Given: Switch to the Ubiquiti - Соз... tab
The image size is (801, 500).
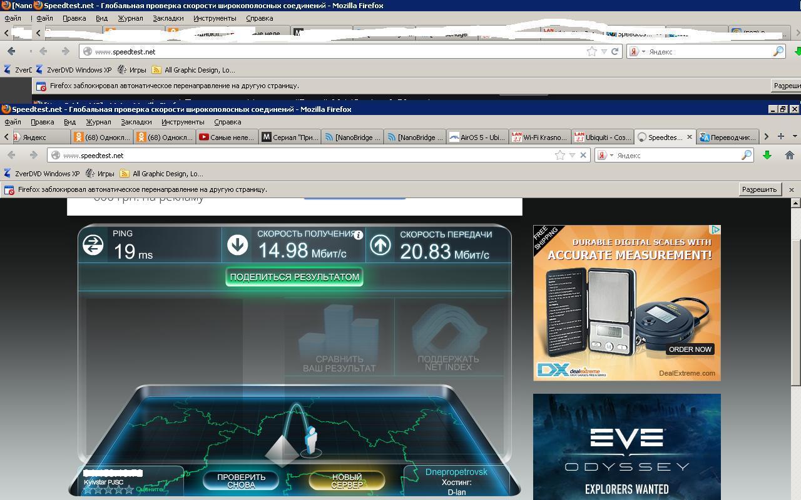Looking at the screenshot, I should 602,137.
